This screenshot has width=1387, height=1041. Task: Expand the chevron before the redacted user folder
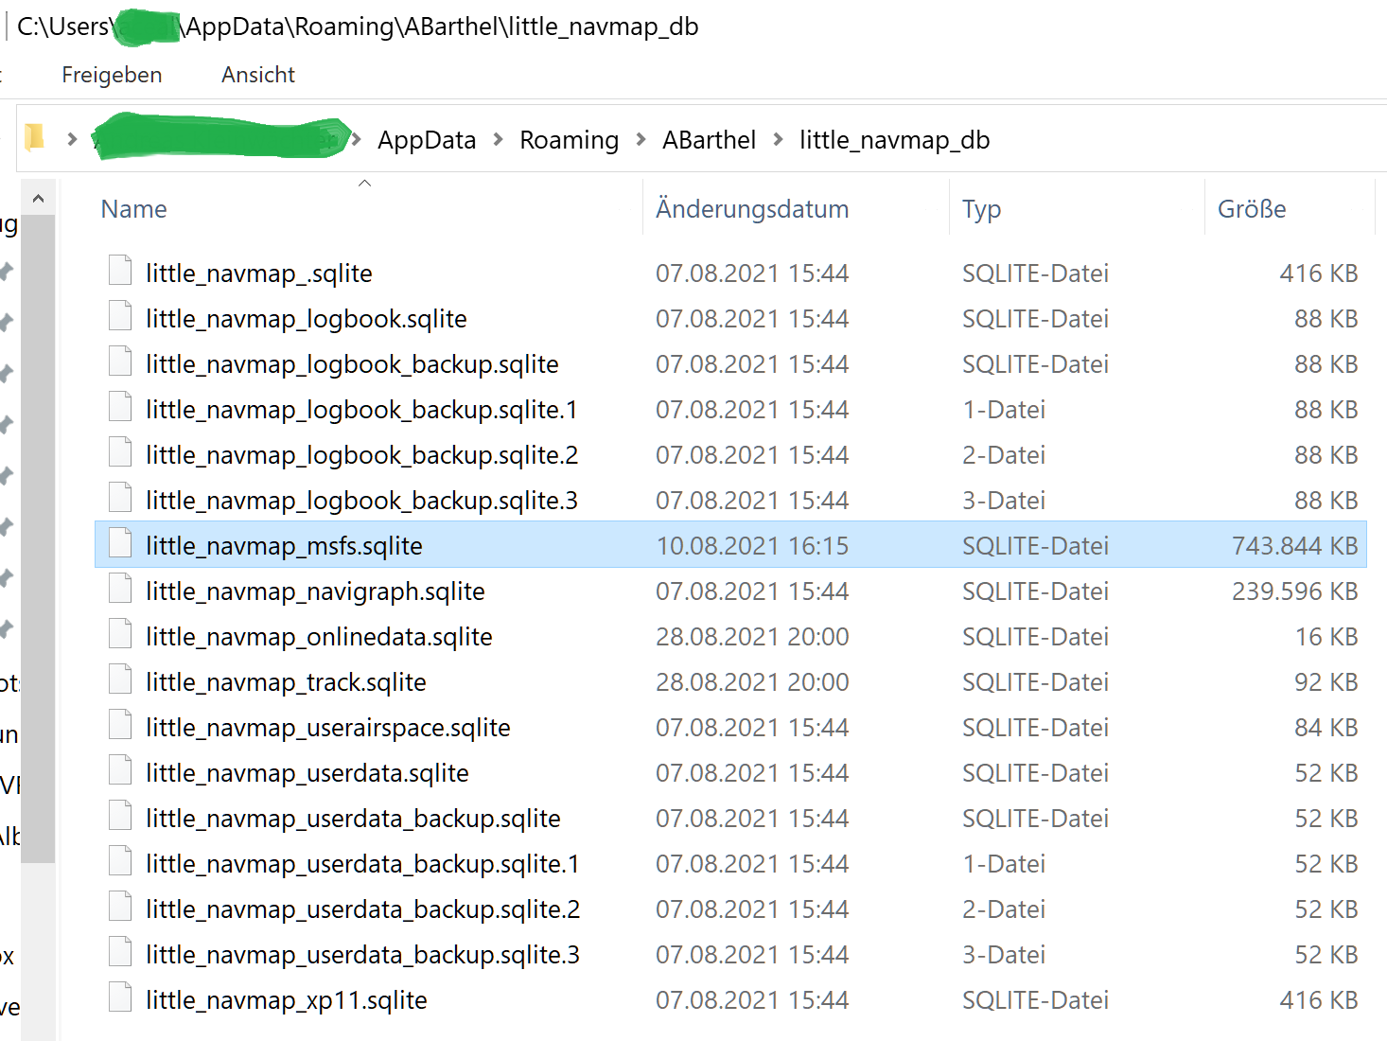pos(72,140)
